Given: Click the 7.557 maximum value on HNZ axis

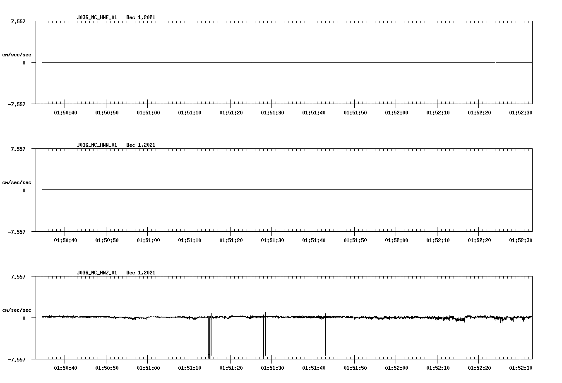Looking at the screenshot, I should coord(18,276).
